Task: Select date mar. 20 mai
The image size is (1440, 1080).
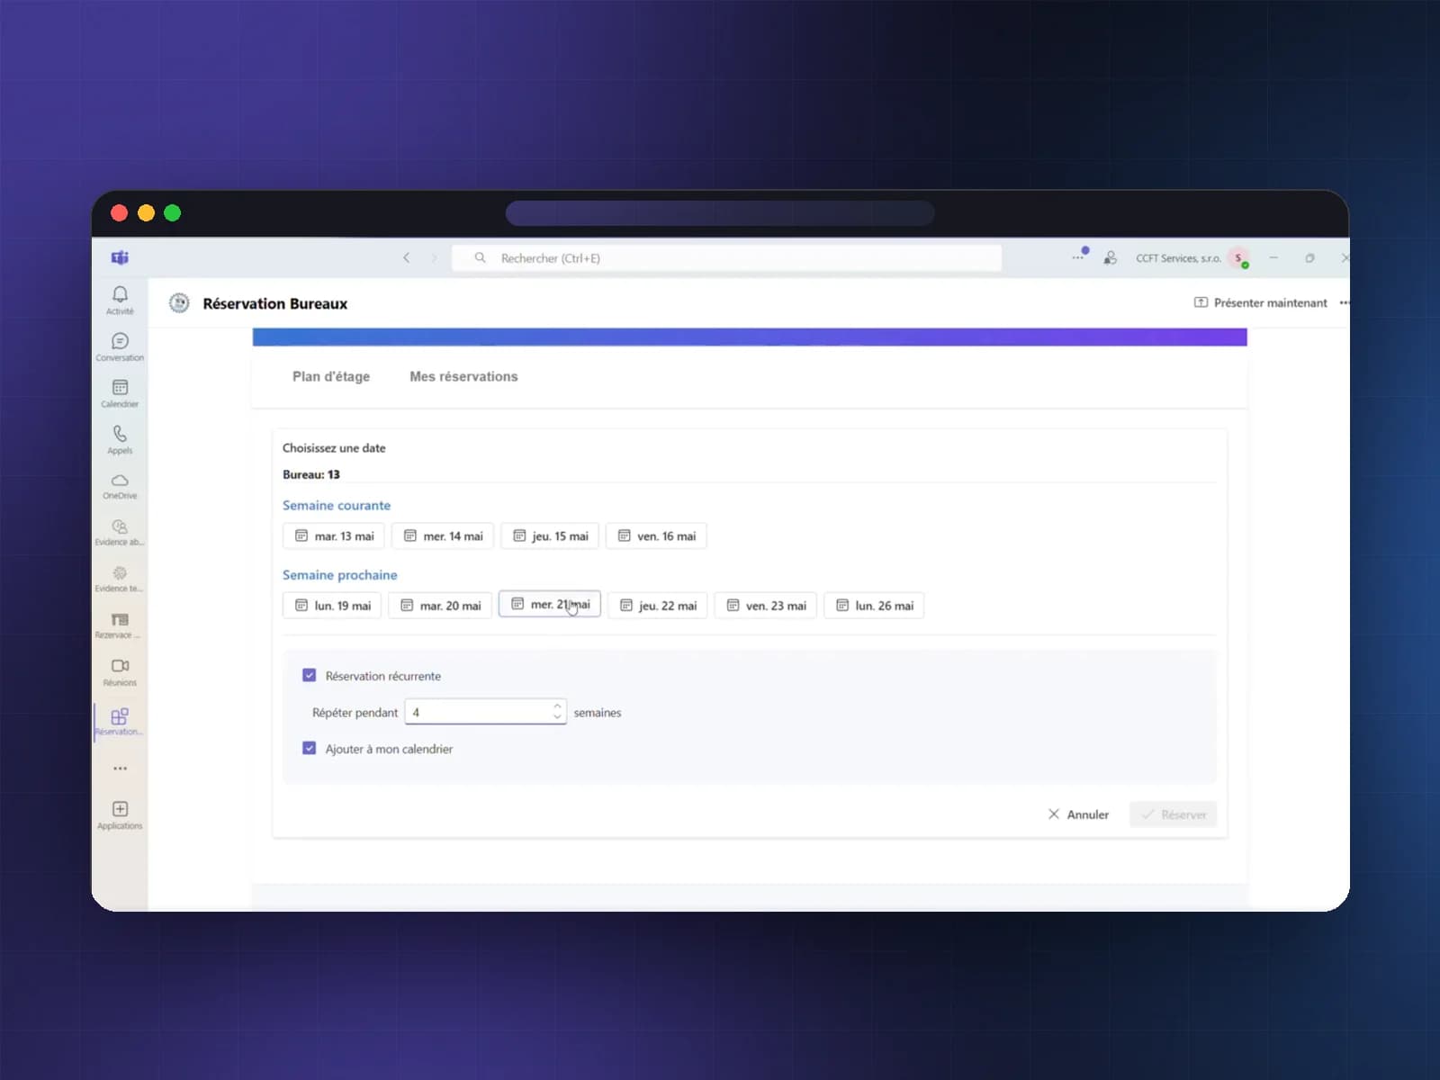Action: 440,606
